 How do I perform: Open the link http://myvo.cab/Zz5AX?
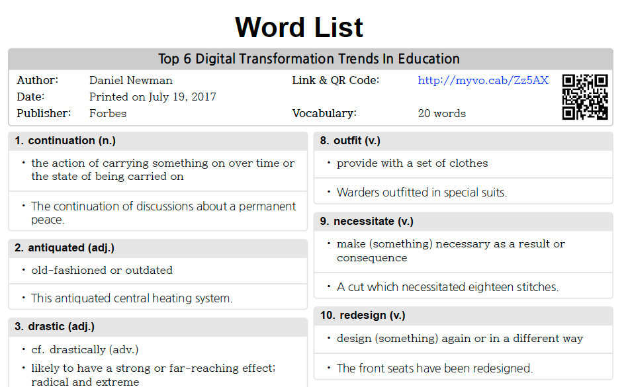click(x=482, y=80)
